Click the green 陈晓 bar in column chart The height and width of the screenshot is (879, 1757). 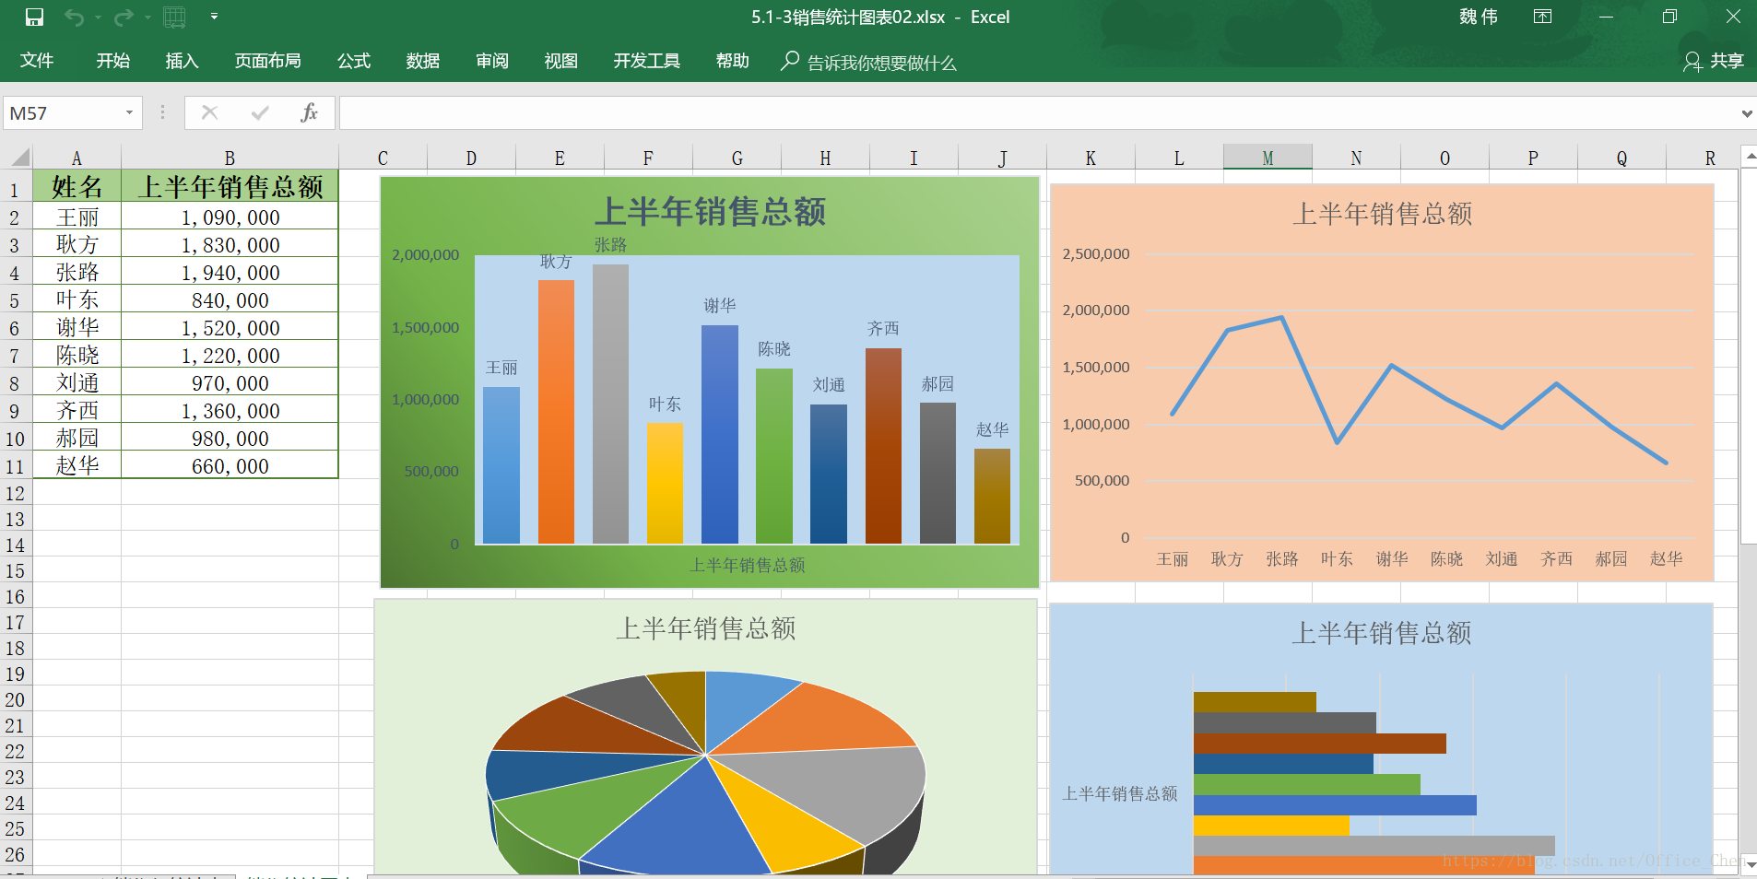773,456
